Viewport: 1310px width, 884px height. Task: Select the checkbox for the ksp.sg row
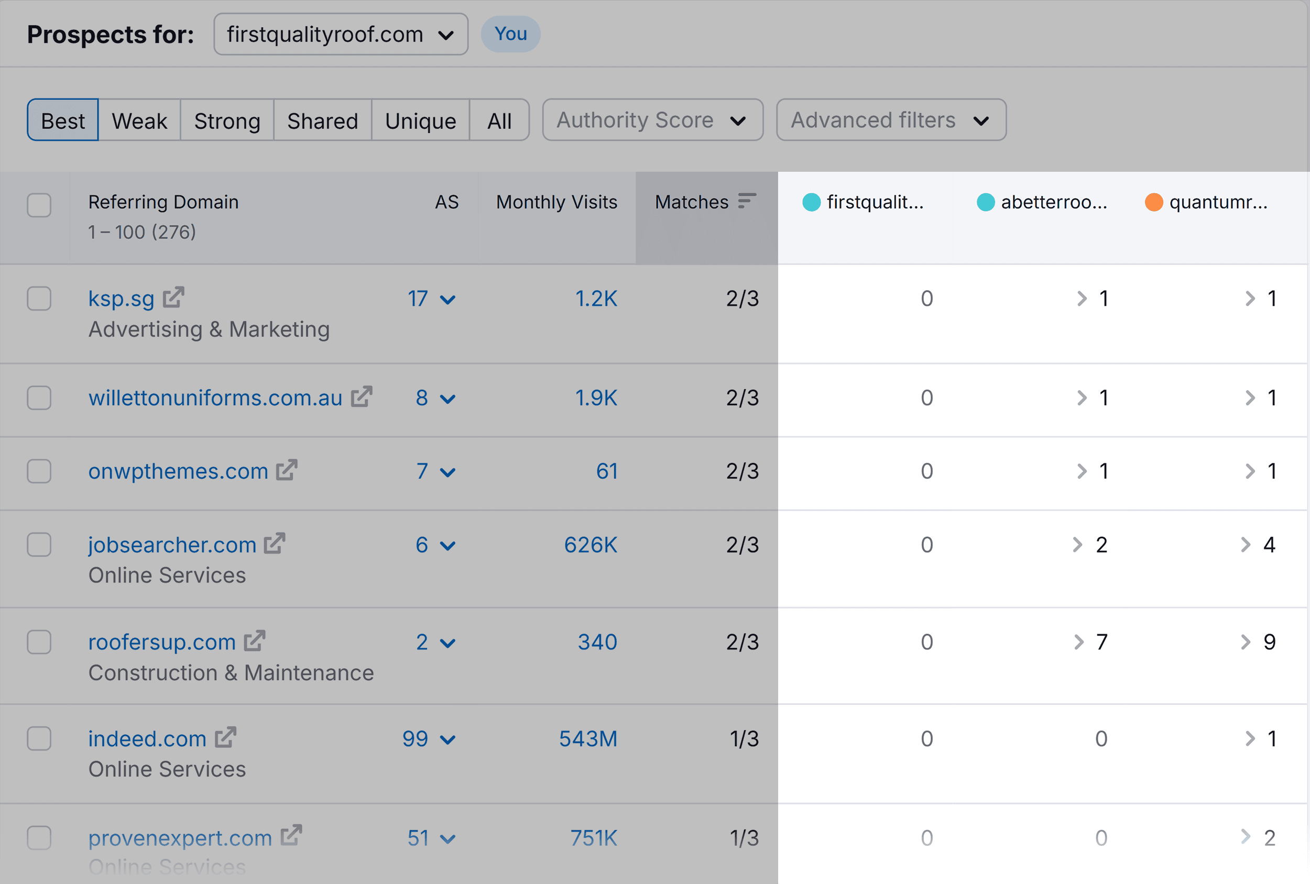[38, 299]
